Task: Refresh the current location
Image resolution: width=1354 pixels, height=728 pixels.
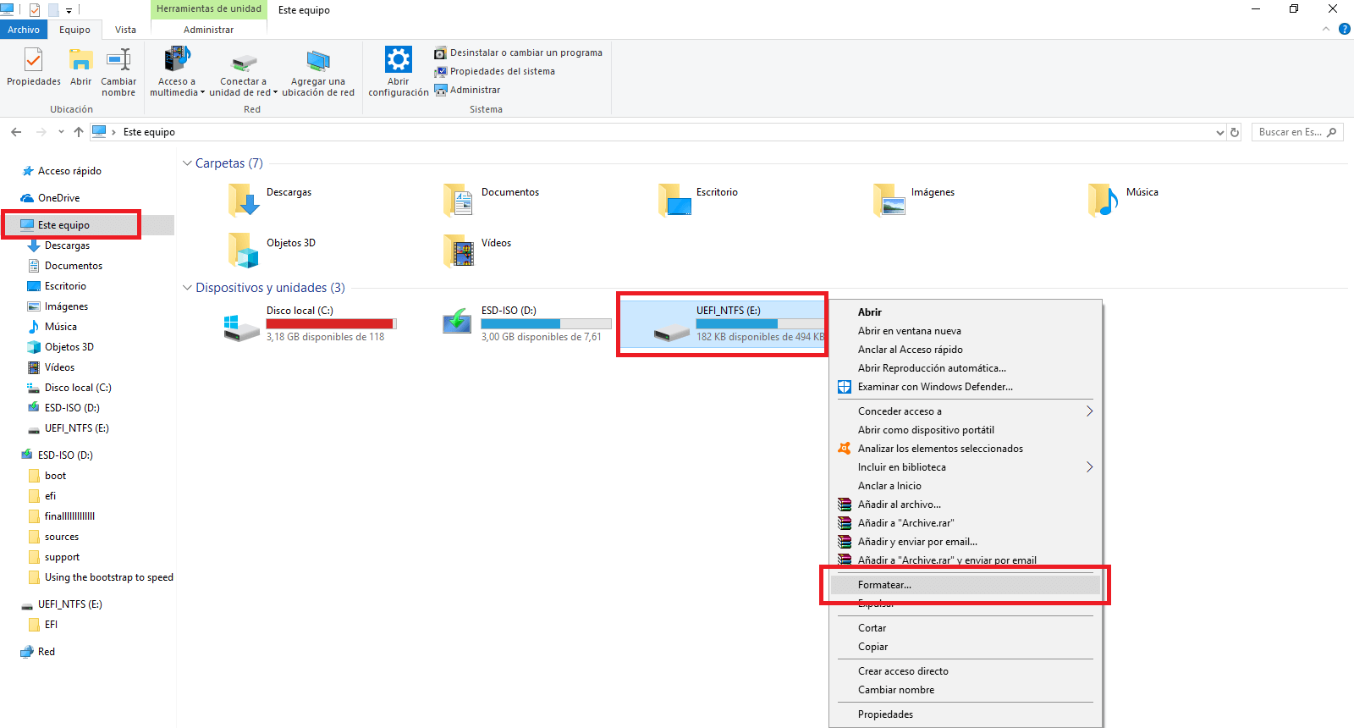Action: (x=1235, y=132)
